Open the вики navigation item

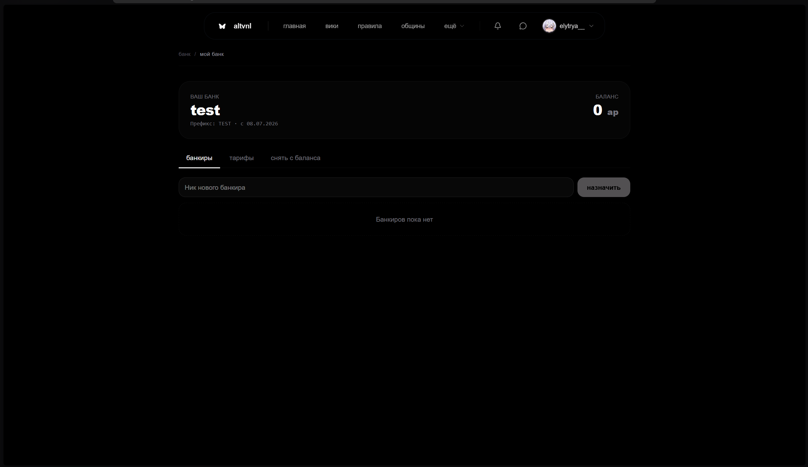coord(331,26)
